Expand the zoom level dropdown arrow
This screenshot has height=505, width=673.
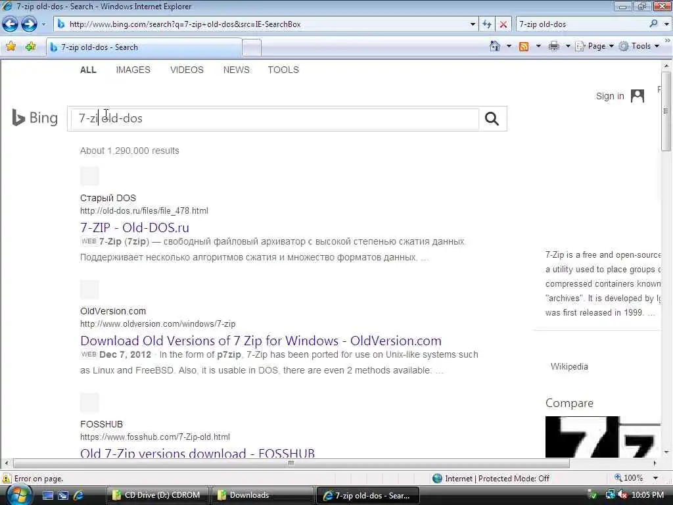click(x=655, y=478)
